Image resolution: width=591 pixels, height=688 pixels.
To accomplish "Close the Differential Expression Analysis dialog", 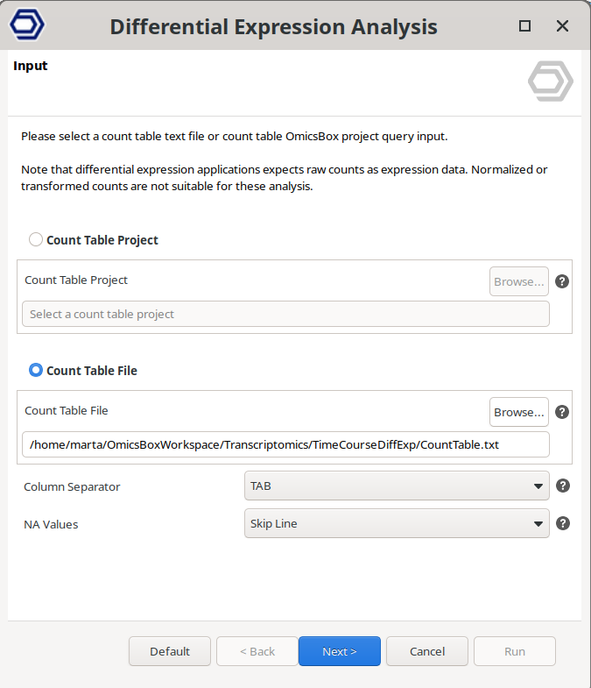I will (x=563, y=26).
